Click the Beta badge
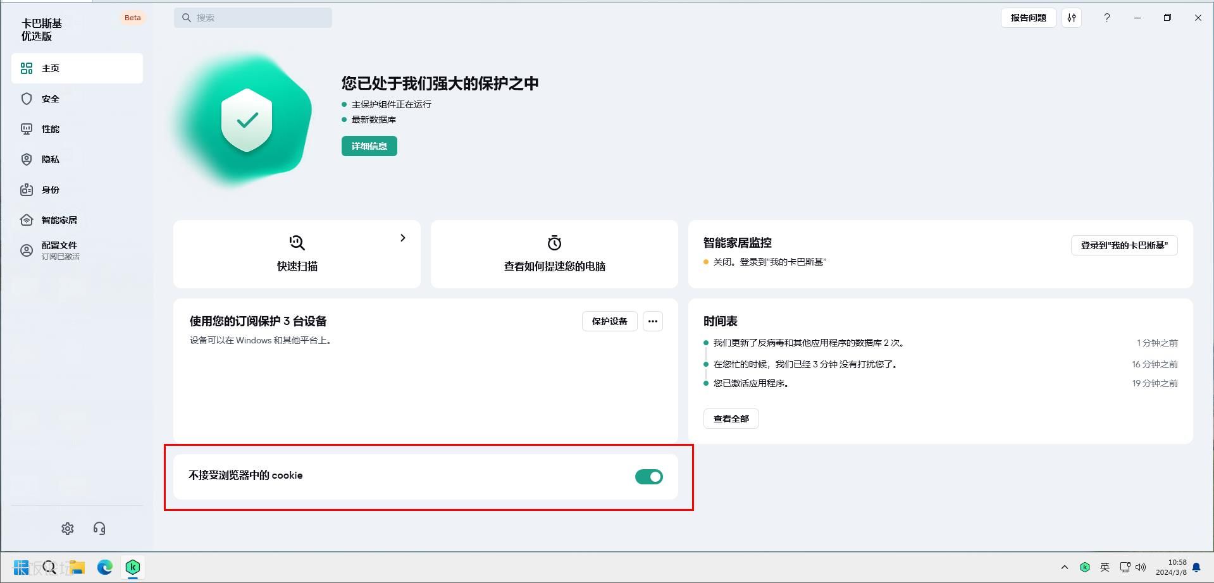The height and width of the screenshot is (583, 1214). tap(133, 18)
